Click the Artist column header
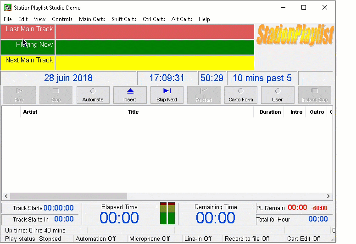Image resolution: width=356 pixels, height=244 pixels. point(72,112)
